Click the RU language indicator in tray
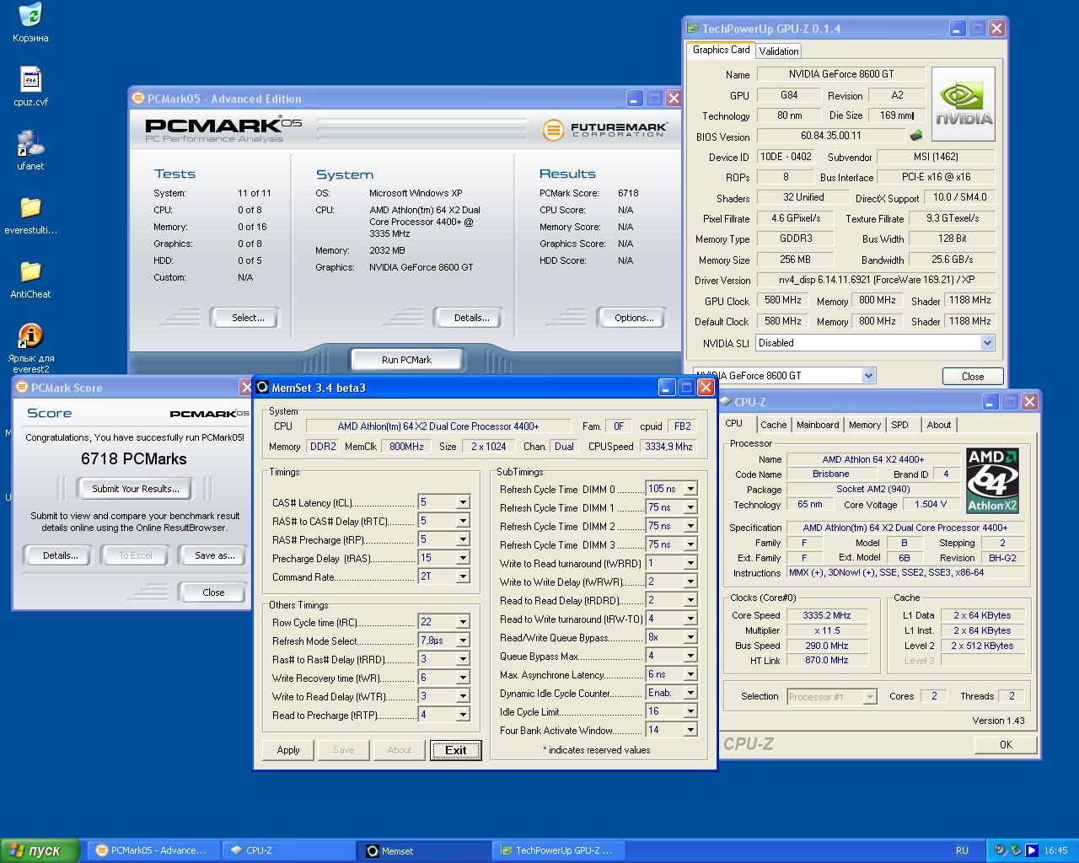This screenshot has height=863, width=1079. 962,850
